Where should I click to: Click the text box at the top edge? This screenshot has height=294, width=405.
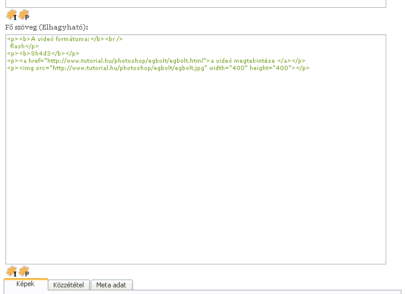[x=193, y=3]
